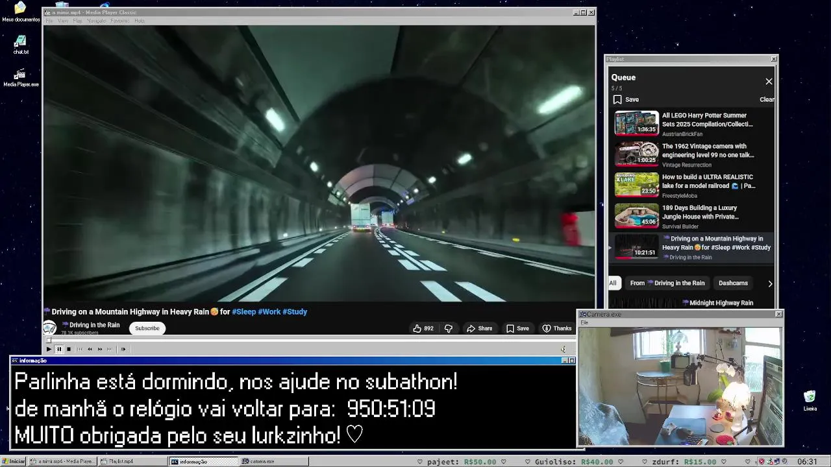This screenshot has width=831, height=467.
Task: Open the File menu in Media Player Classic
Action: tap(49, 21)
